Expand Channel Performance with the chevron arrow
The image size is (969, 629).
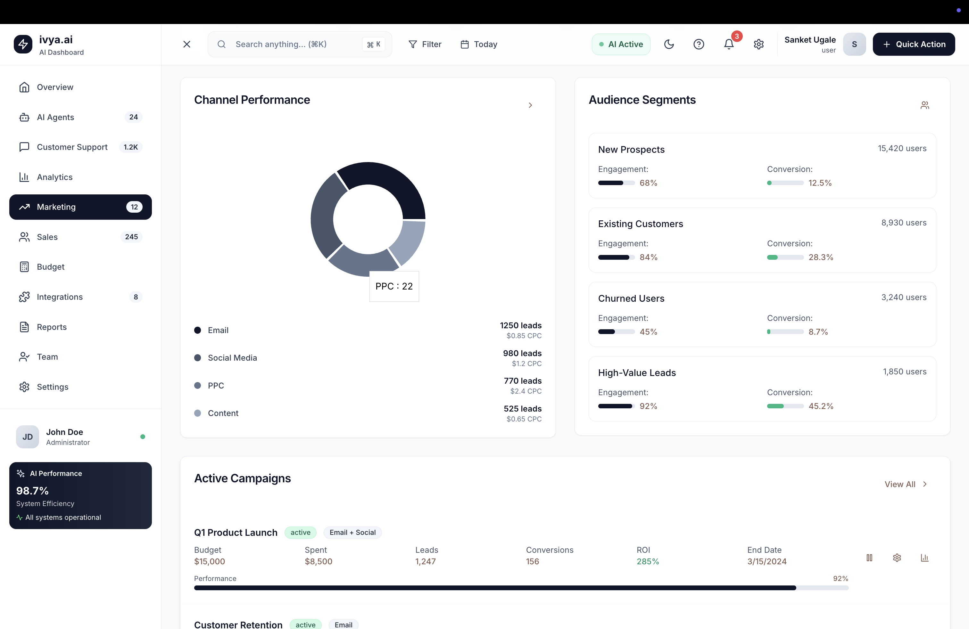click(x=530, y=105)
